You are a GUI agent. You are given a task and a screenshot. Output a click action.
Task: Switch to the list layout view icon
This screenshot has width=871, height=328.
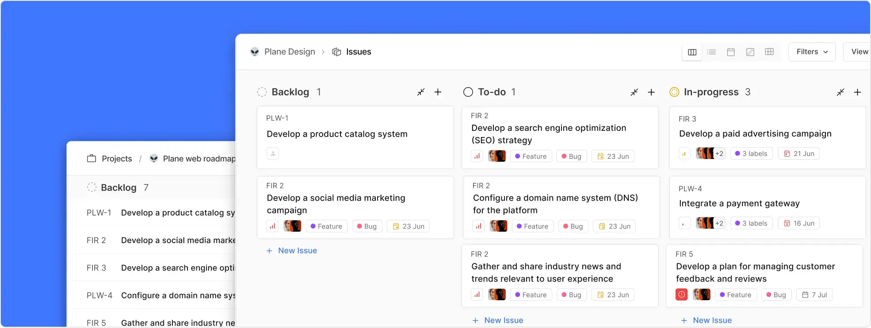[x=711, y=52]
